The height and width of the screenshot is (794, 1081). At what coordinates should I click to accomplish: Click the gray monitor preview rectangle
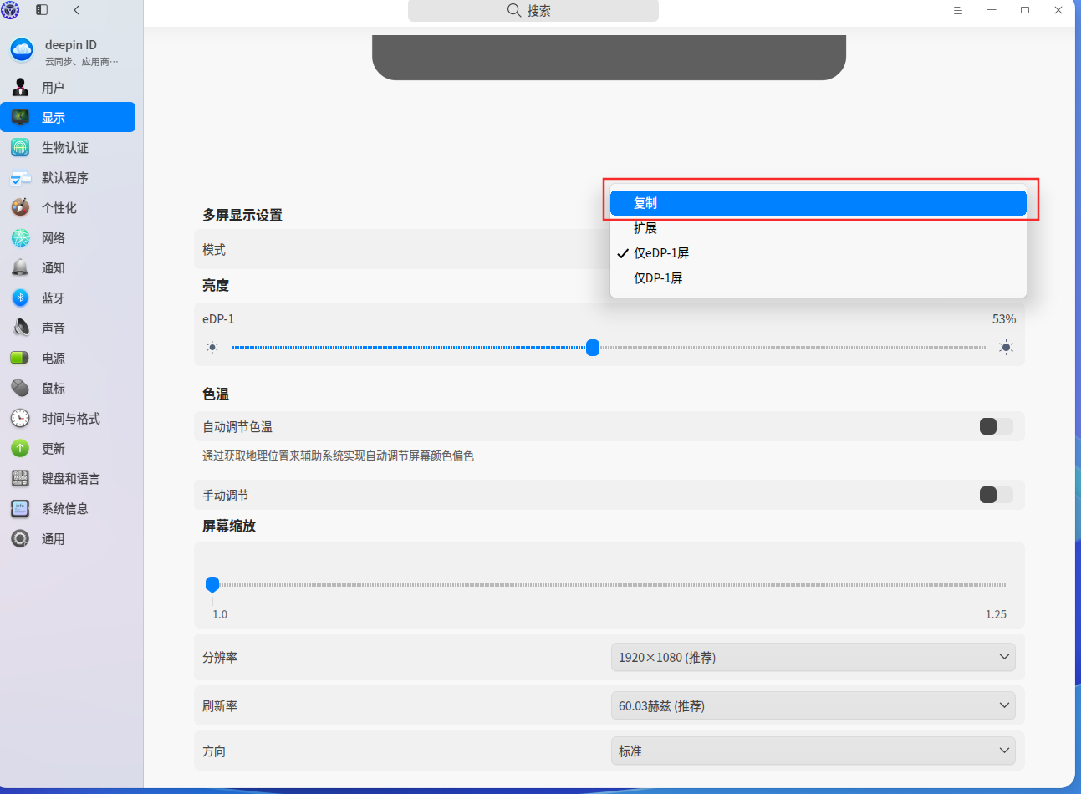(609, 57)
